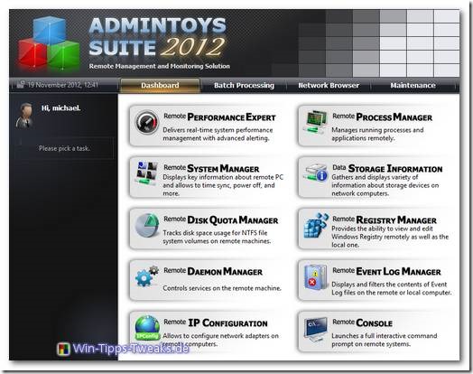473x374 pixels.
Task: Click the 'Please pick a task.' text
Action: click(64, 148)
